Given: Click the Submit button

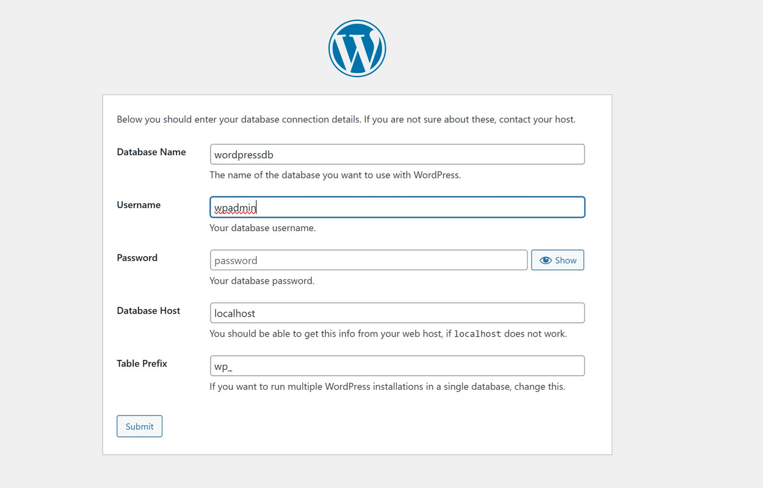Looking at the screenshot, I should point(139,426).
